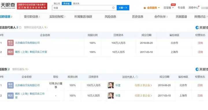Screen dimensions: 208x110
Task: Click the Beijing company logo in shareholder table
Action: pos(10,85)
